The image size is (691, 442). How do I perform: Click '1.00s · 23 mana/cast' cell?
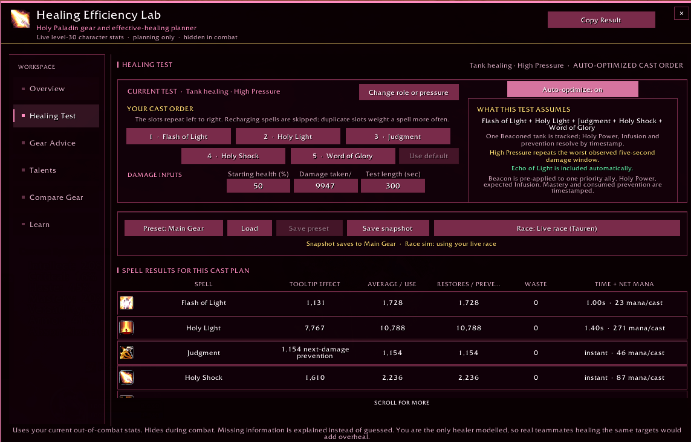[624, 303]
